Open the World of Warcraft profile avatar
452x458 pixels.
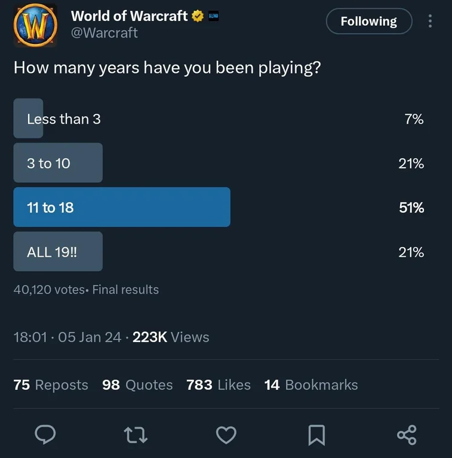(x=35, y=26)
